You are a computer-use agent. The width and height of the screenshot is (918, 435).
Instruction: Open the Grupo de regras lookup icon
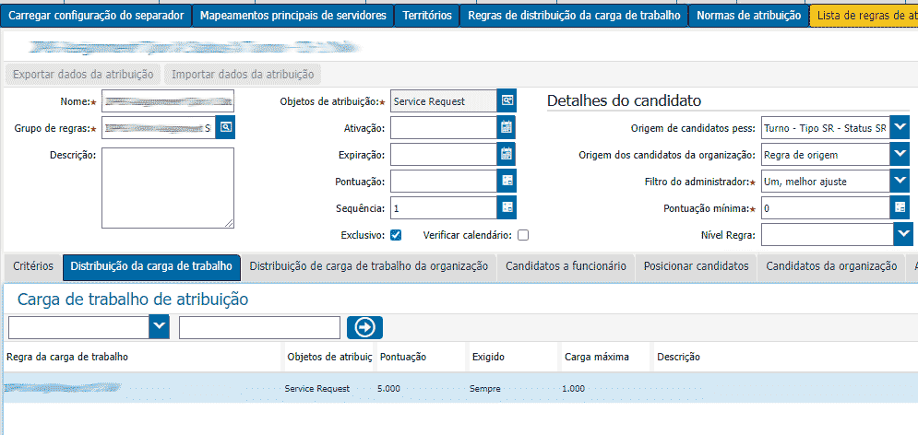[x=225, y=127]
